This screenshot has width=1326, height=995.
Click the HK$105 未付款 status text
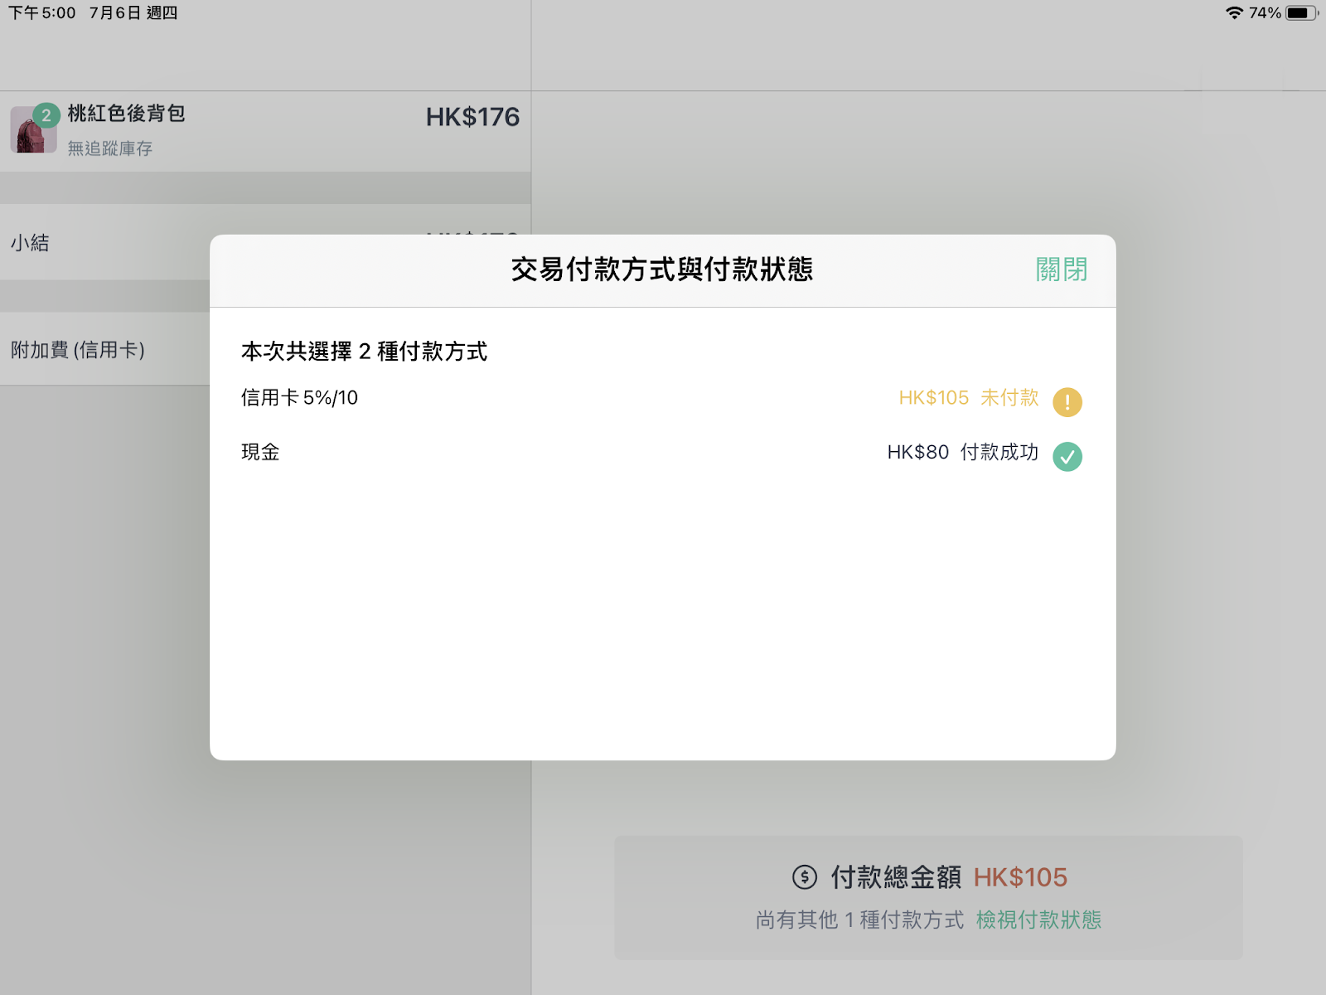969,398
